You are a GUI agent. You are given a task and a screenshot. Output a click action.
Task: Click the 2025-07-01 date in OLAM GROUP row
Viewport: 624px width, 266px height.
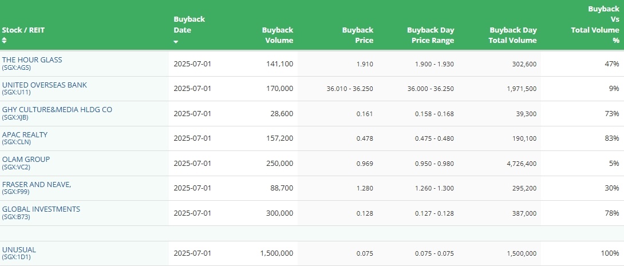pos(192,164)
